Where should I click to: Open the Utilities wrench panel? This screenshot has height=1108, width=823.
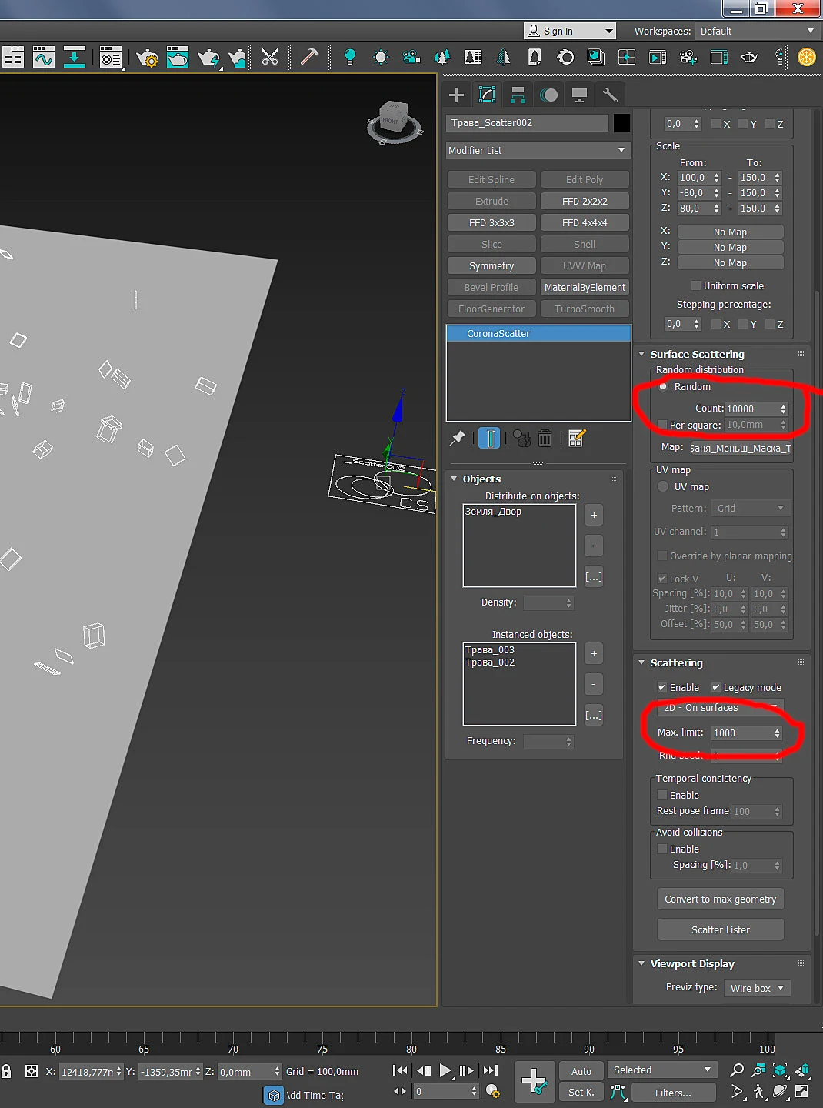610,95
